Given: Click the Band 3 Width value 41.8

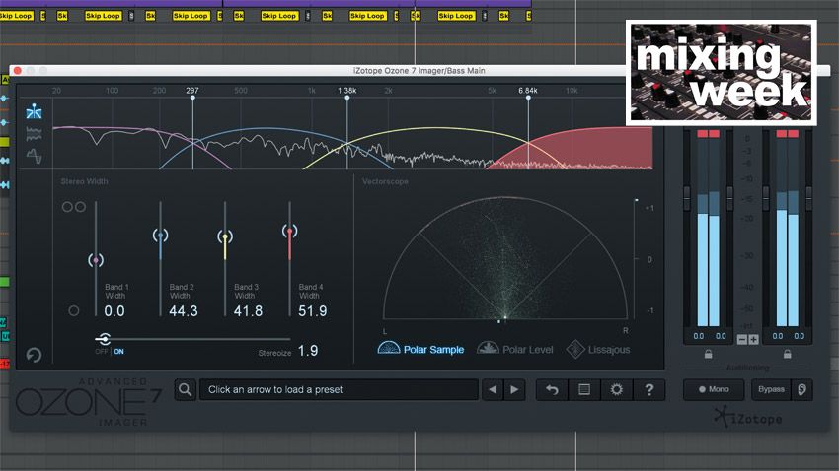Looking at the screenshot, I should coord(249,310).
